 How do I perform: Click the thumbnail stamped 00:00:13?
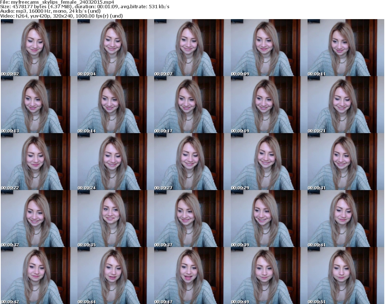point(39,105)
